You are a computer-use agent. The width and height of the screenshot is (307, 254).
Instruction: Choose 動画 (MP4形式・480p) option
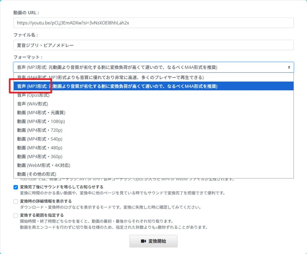point(153,148)
